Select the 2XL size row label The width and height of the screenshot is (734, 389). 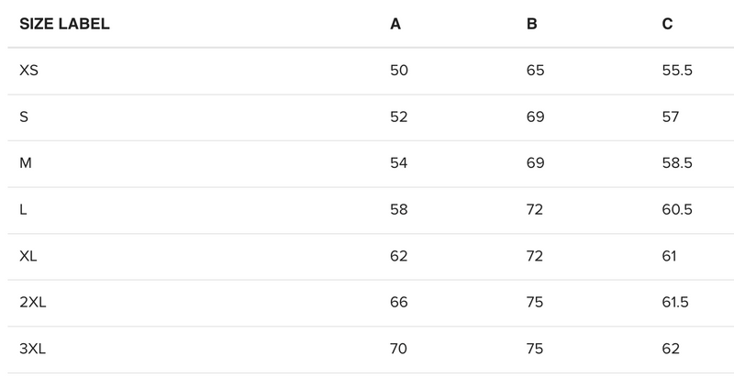(32, 303)
